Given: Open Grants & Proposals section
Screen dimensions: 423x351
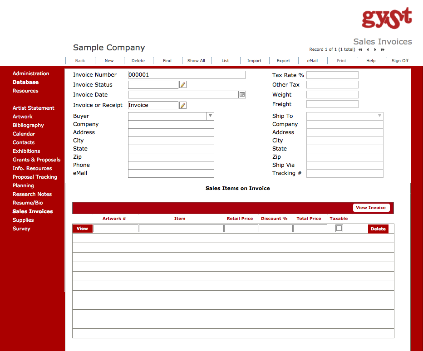Looking at the screenshot, I should click(x=36, y=160).
